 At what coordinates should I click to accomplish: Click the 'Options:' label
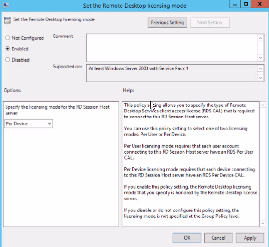click(x=12, y=90)
